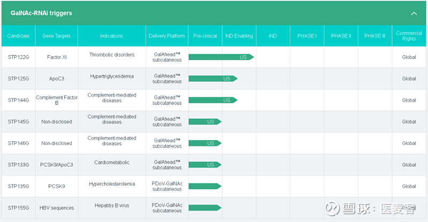Image resolution: width=428 pixels, height=222 pixels.
Task: Collapse the GalNAc-RNAi triggers section chevron
Action: (414, 13)
